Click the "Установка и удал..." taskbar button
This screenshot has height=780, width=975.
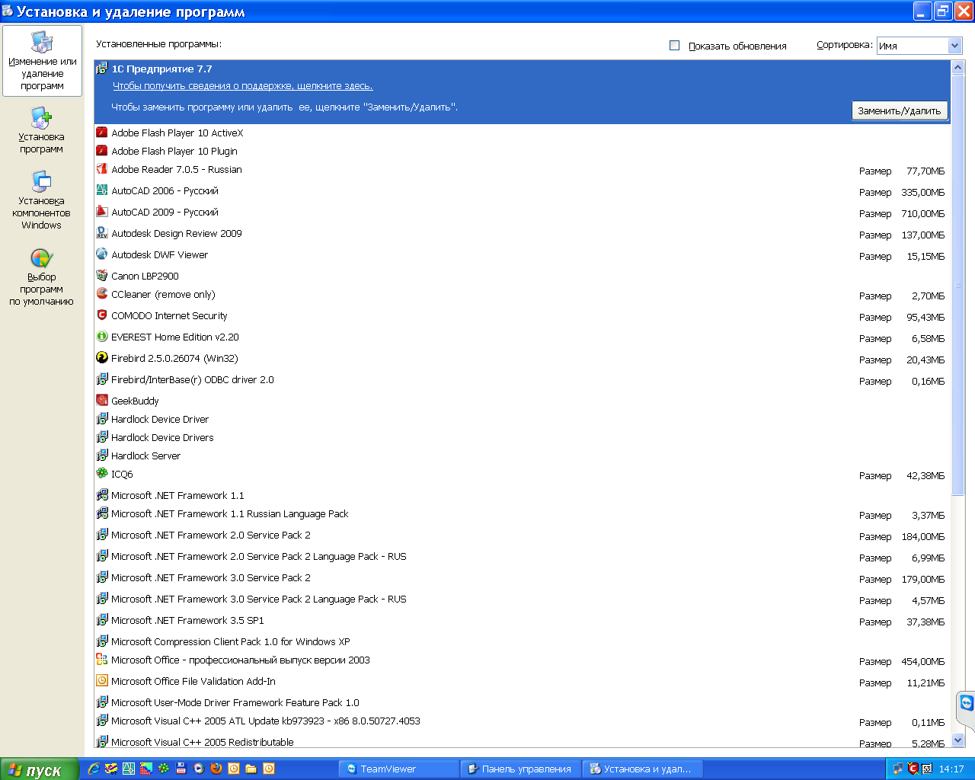tap(643, 769)
